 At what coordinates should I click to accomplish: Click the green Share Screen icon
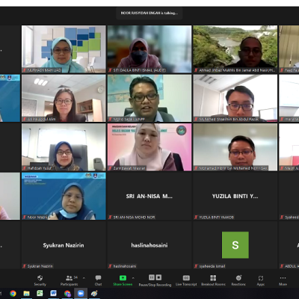(x=123, y=278)
